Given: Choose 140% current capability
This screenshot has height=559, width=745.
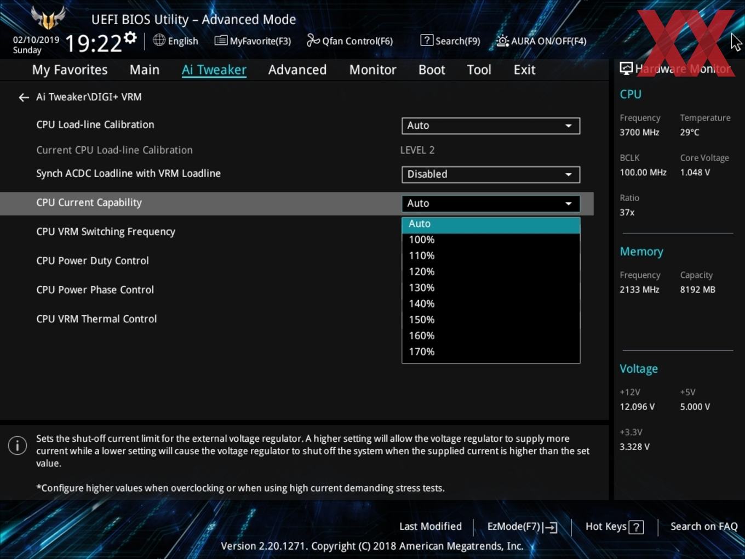Looking at the screenshot, I should pos(491,303).
